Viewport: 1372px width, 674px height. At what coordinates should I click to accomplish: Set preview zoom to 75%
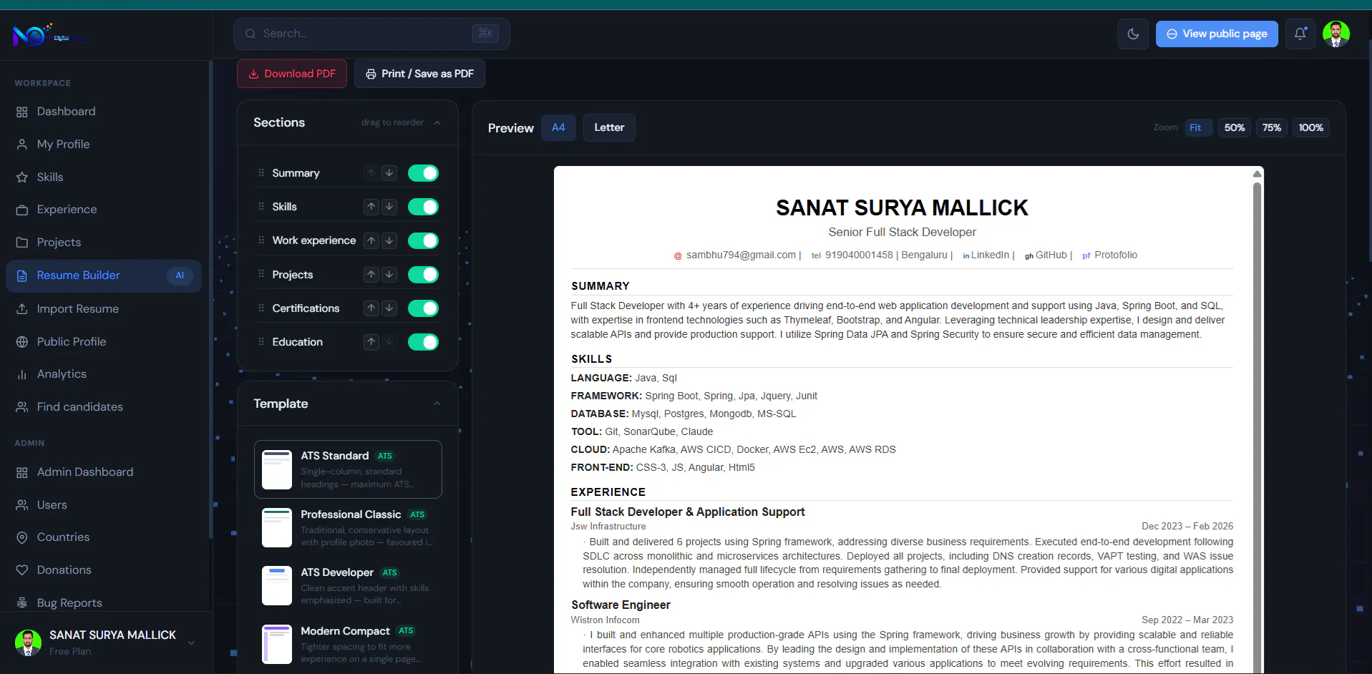(x=1272, y=127)
